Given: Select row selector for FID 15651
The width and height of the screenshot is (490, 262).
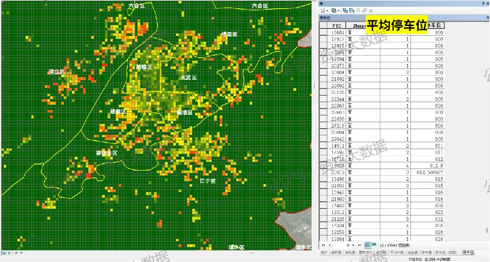Looking at the screenshot, I should [x=323, y=32].
